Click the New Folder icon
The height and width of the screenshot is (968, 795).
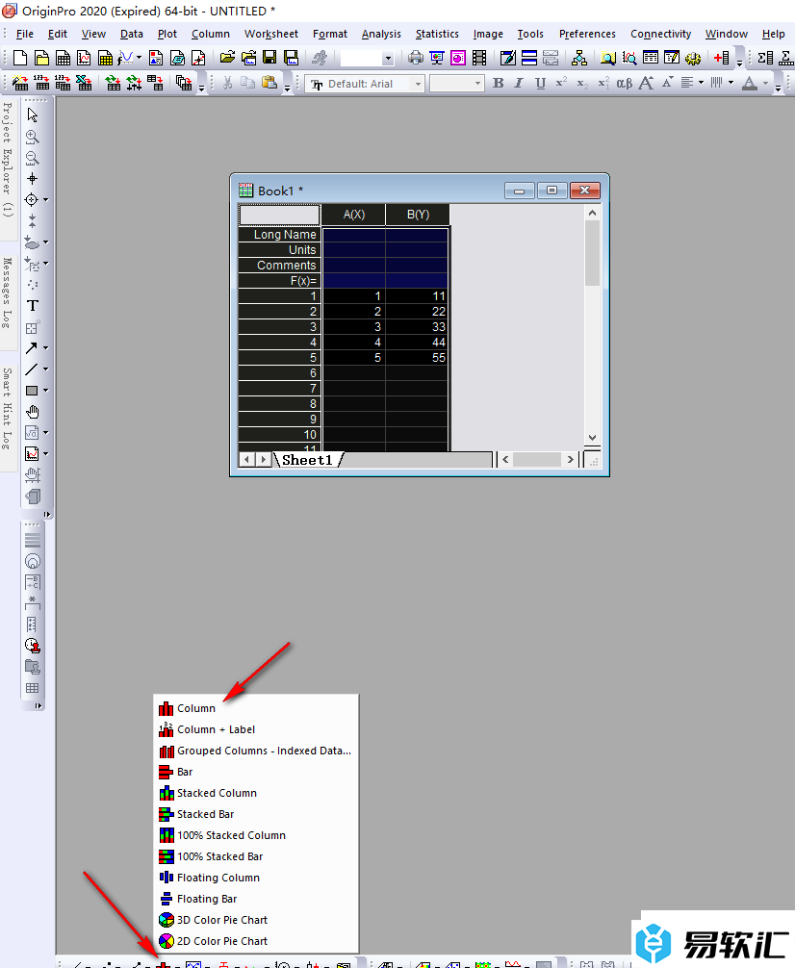(41, 58)
